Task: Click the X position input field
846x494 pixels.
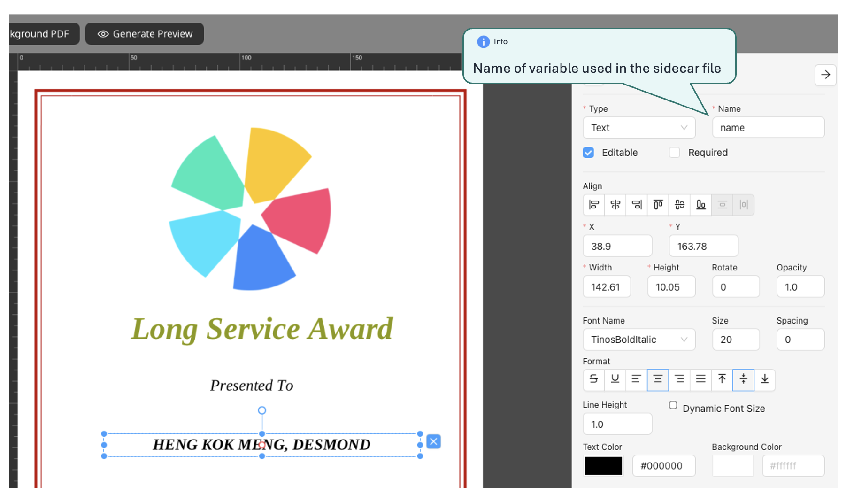Action: tap(617, 246)
